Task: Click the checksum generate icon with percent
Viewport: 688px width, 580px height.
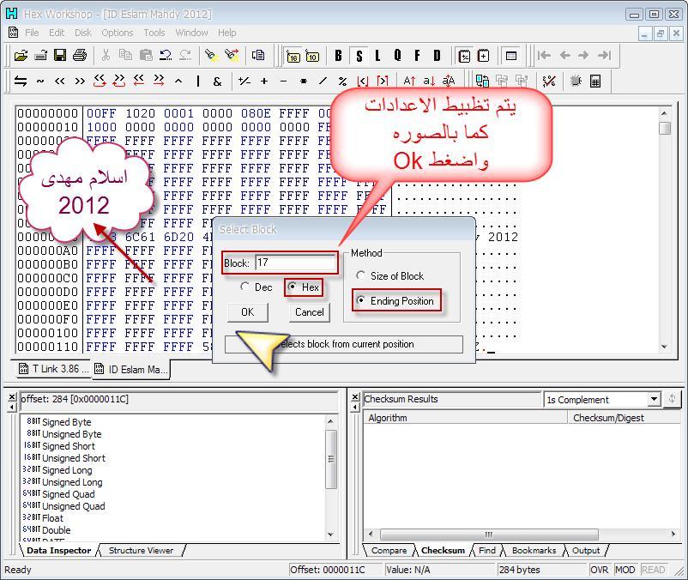Action: click(x=549, y=82)
